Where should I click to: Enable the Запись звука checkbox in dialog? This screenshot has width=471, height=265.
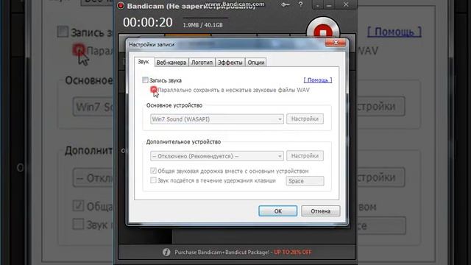click(x=146, y=80)
